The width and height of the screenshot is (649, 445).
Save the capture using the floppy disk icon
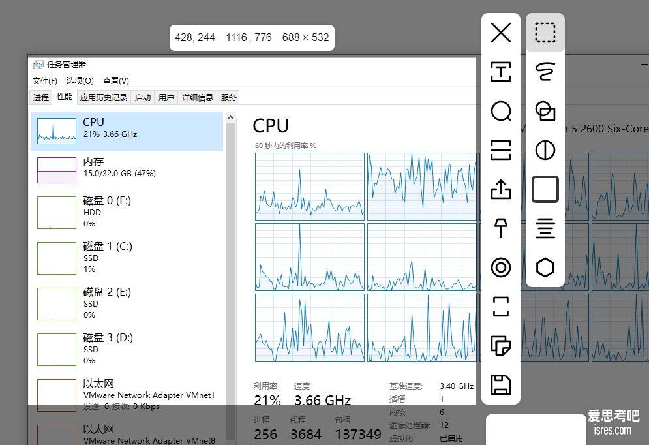pos(501,384)
